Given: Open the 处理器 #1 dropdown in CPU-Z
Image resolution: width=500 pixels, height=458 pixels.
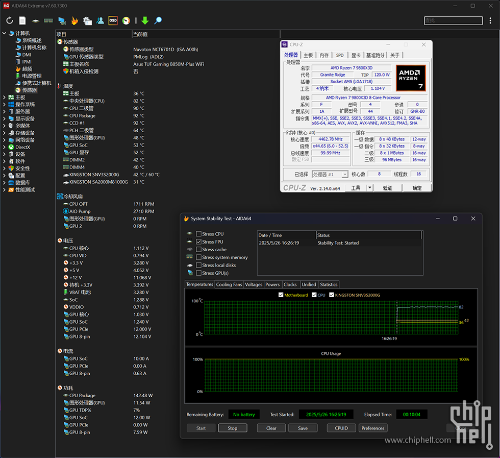Looking at the screenshot, I should (x=330, y=174).
